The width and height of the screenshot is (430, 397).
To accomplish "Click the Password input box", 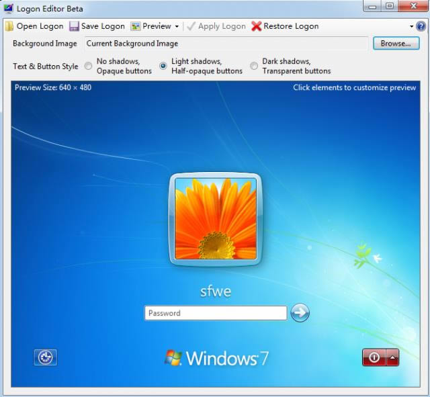I will tap(216, 313).
